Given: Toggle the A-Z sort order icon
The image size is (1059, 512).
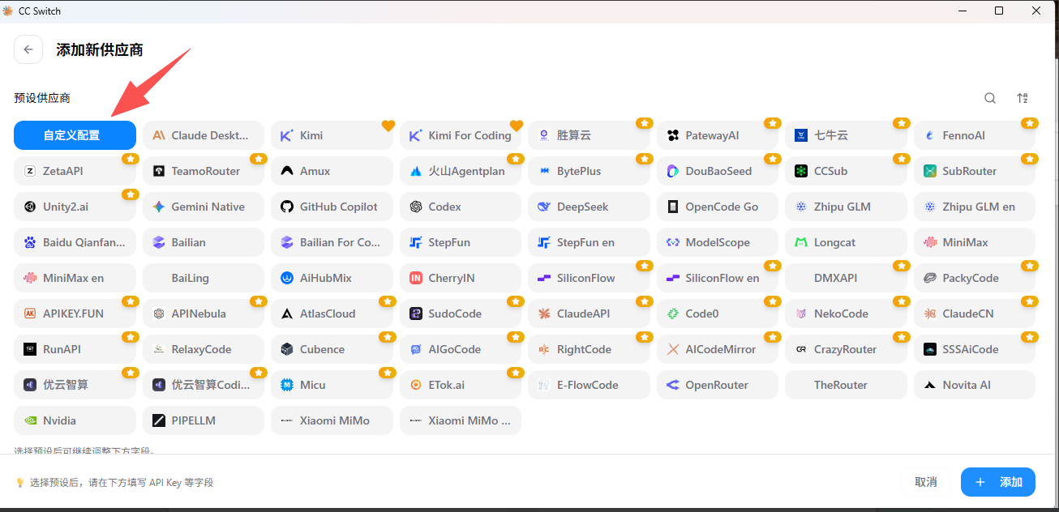Looking at the screenshot, I should [1023, 98].
